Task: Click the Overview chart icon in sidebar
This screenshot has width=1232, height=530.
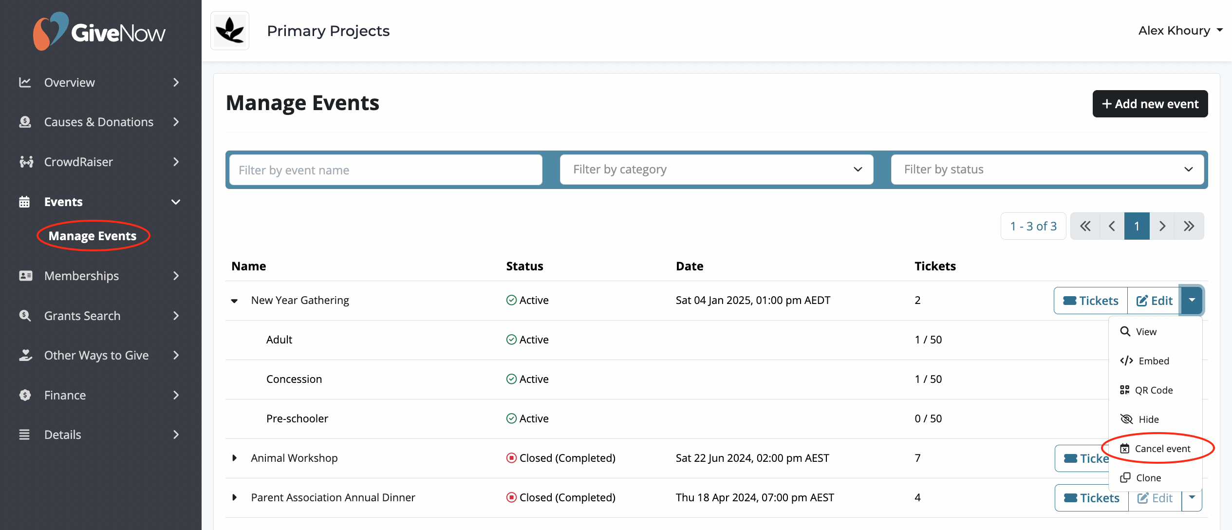Action: (25, 82)
